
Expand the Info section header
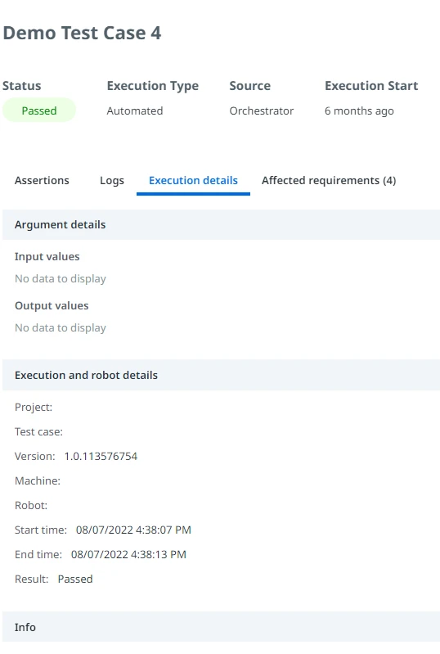coord(222,627)
